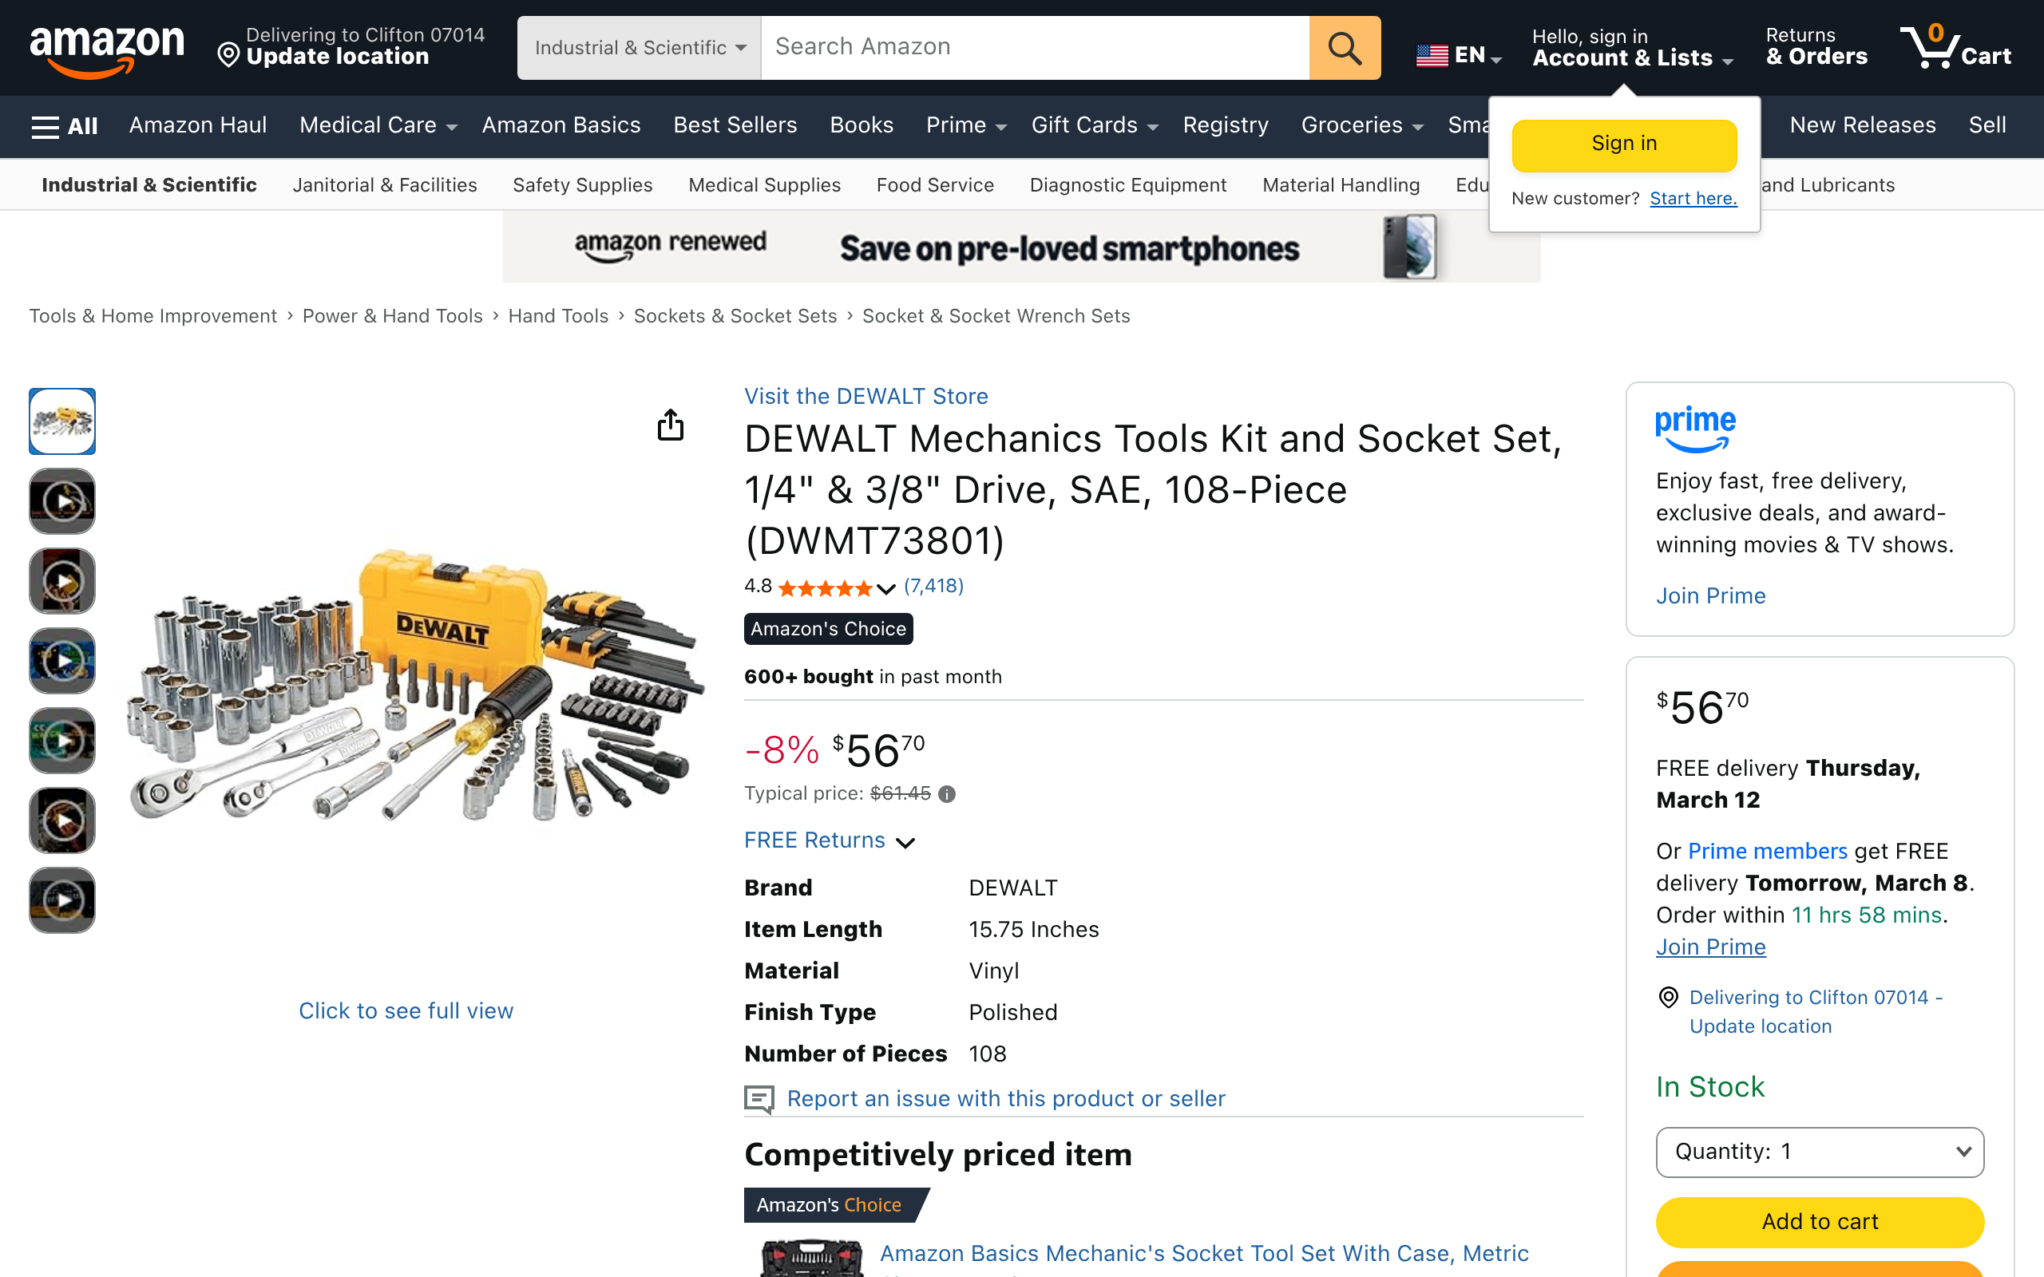The image size is (2044, 1277).
Task: Select the Safety Supplies subnav tab
Action: [x=582, y=185]
